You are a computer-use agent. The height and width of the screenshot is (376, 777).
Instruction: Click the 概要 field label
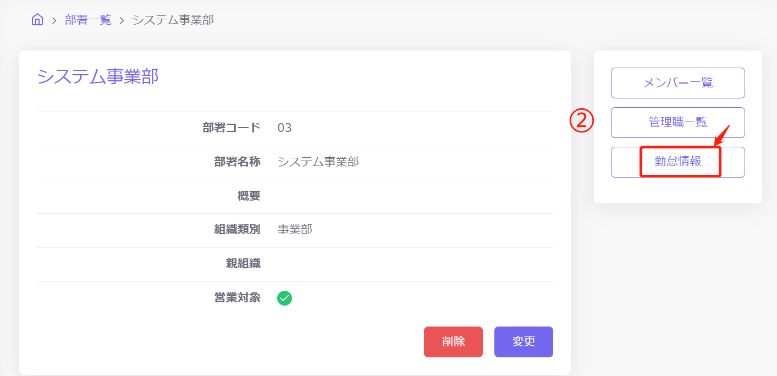click(249, 196)
